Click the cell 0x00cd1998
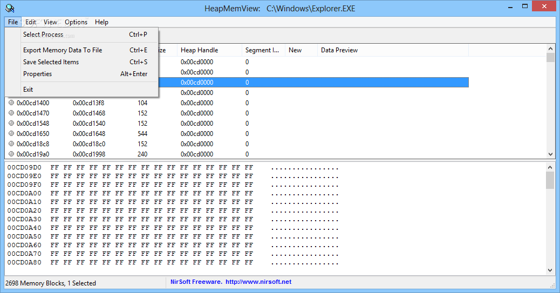 89,154
